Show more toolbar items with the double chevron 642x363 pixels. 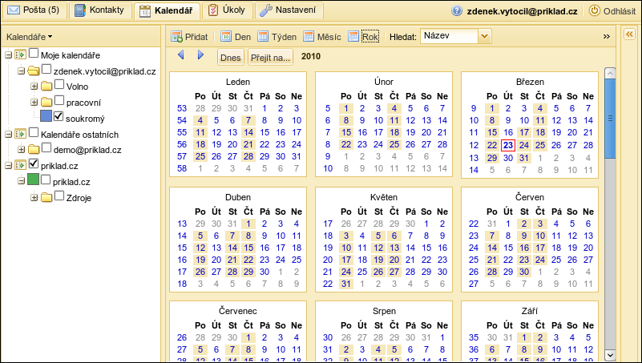point(607,36)
